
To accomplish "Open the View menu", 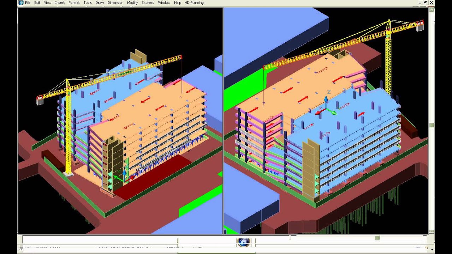I will coord(48,2).
